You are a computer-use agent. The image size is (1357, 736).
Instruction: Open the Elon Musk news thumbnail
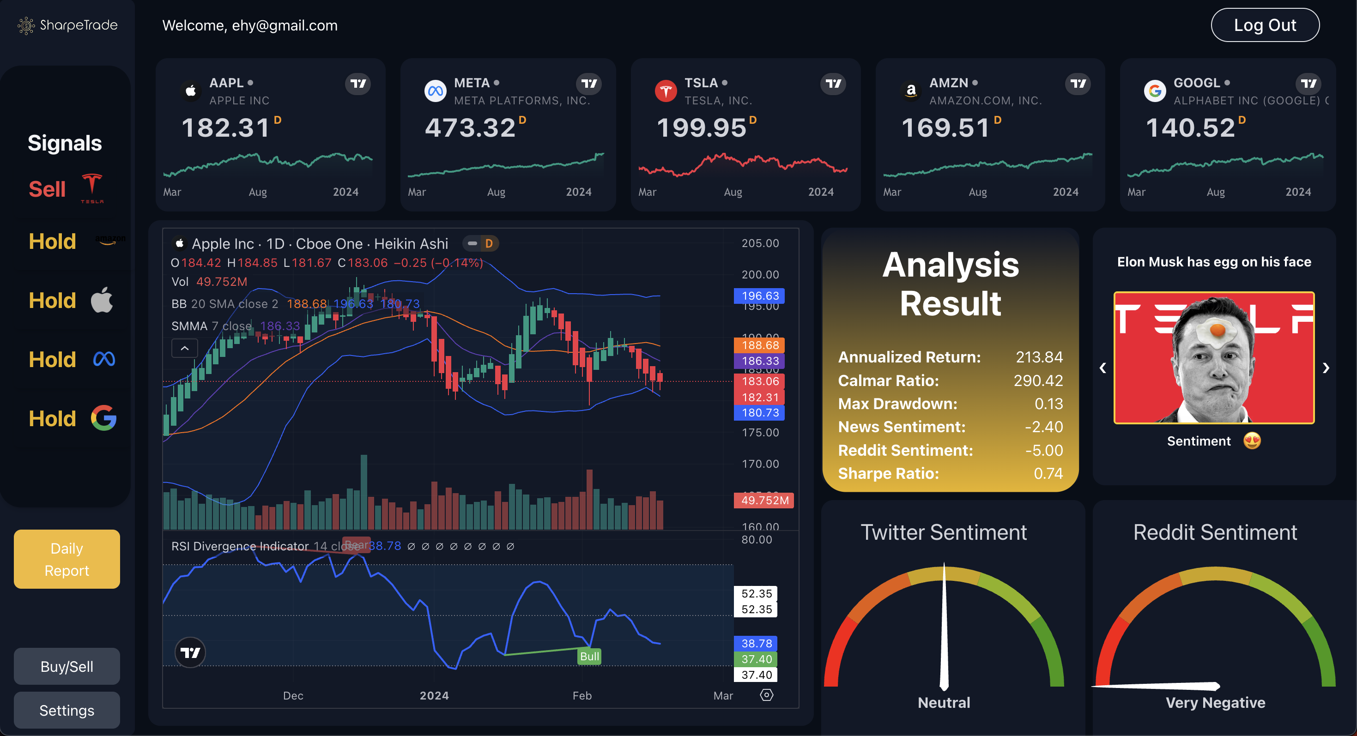(1214, 357)
